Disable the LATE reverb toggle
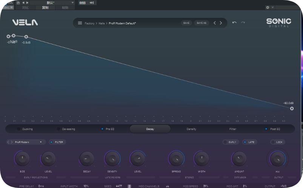 point(249,142)
